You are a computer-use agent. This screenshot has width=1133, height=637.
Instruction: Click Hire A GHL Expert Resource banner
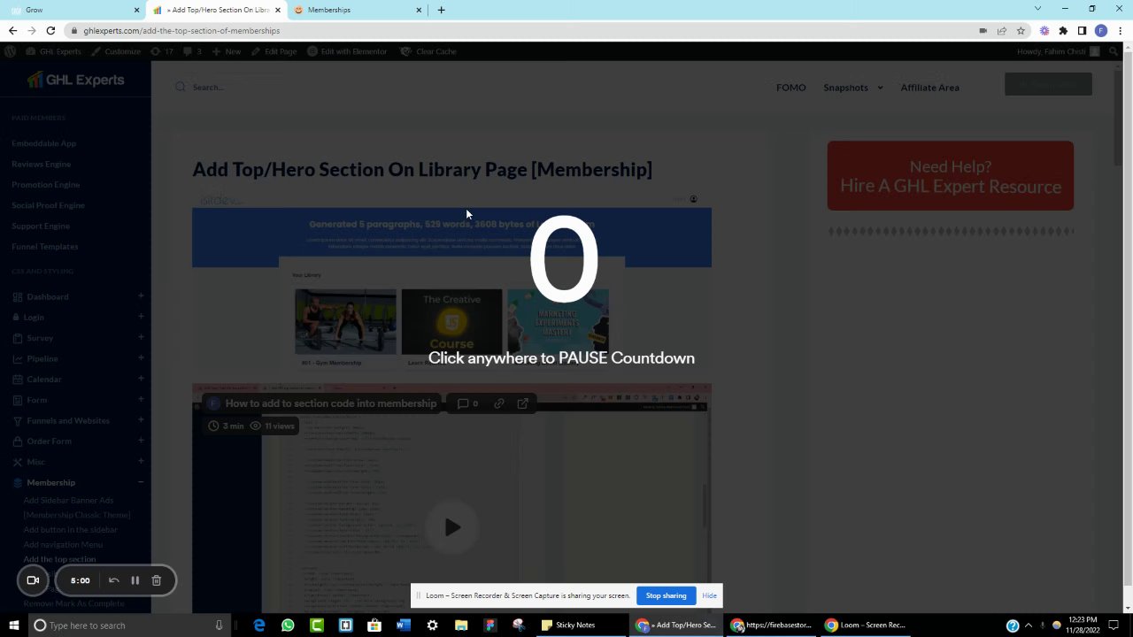click(950, 176)
